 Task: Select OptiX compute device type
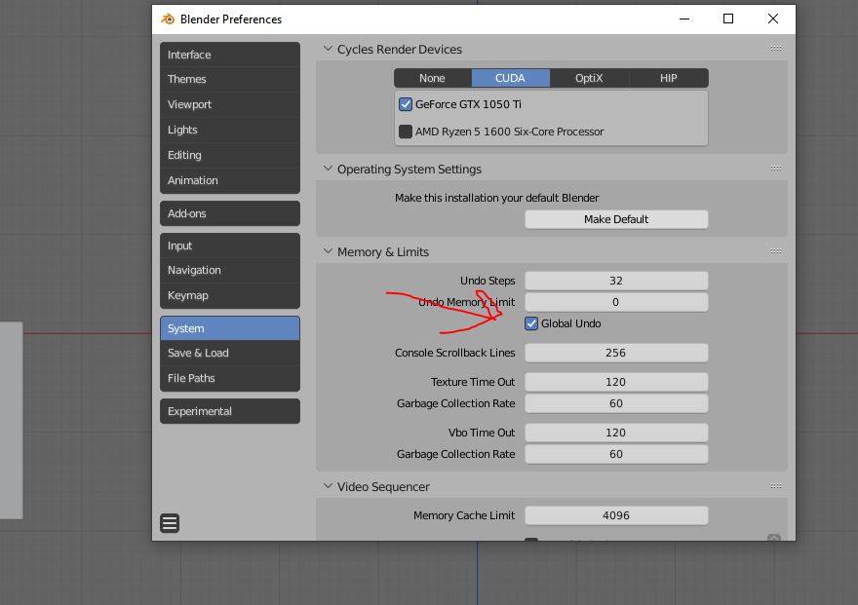(589, 78)
